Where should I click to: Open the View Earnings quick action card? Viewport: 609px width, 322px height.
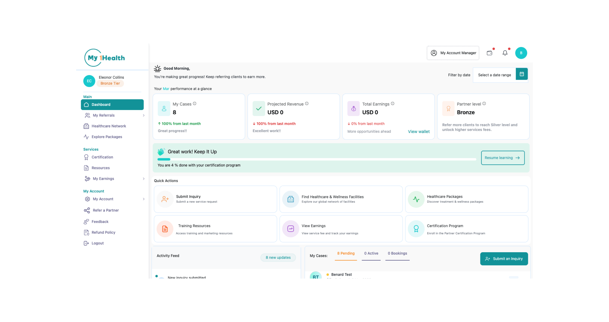click(x=341, y=229)
